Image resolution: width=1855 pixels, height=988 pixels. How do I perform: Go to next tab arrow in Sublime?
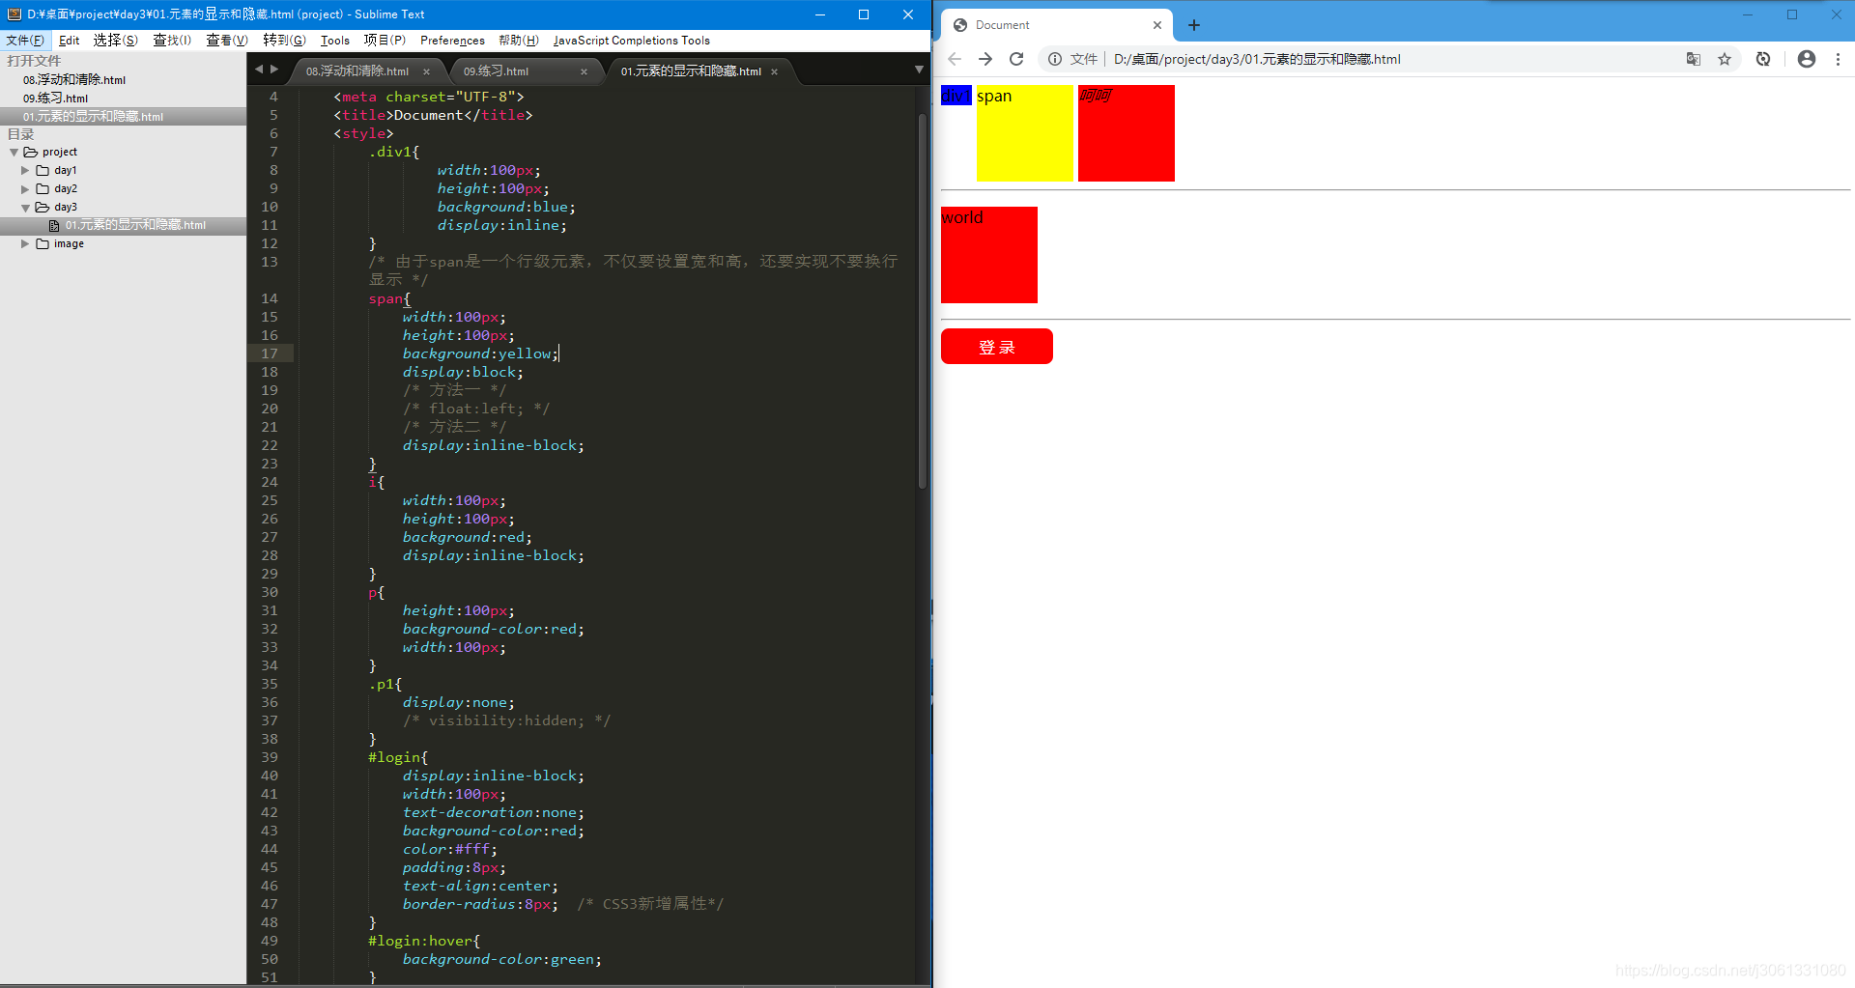pos(274,69)
